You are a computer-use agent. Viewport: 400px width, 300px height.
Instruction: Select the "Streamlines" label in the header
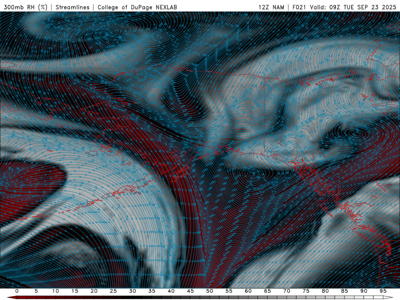tap(72, 7)
